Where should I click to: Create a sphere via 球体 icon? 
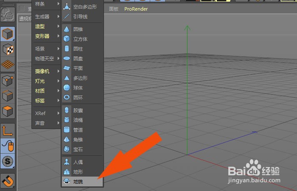(67, 88)
